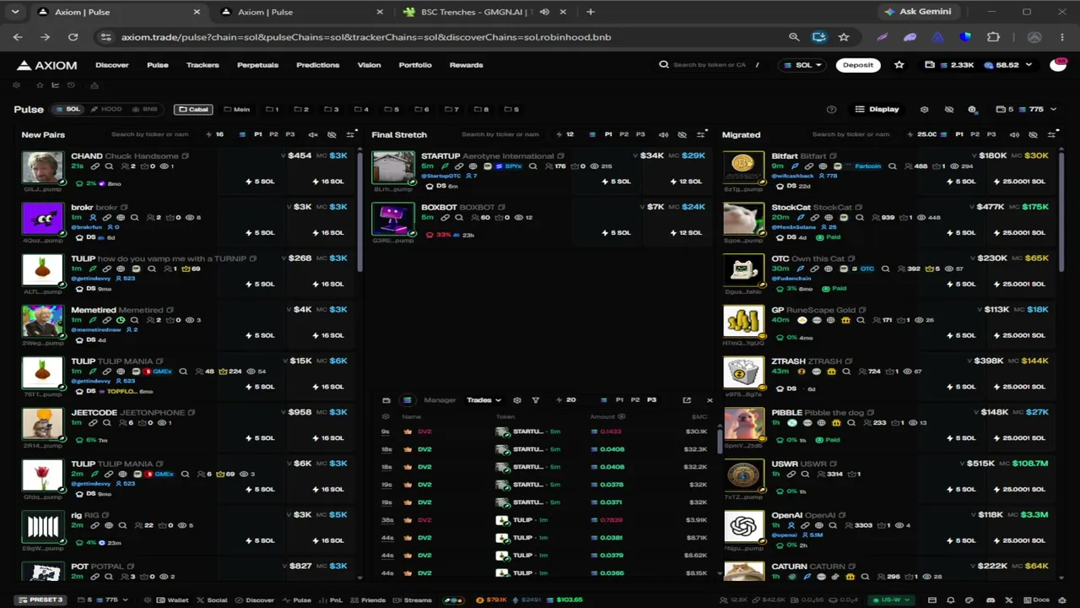This screenshot has height=608, width=1080.
Task: Open the link icon on the BOXBOT row
Action: [445, 218]
